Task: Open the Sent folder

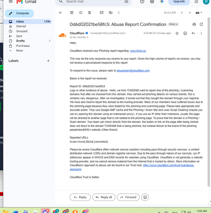Action: (x=19, y=36)
